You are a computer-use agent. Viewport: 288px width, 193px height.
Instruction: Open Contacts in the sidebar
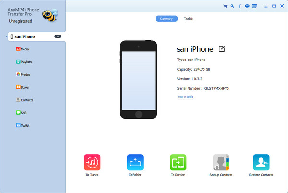coord(24,100)
